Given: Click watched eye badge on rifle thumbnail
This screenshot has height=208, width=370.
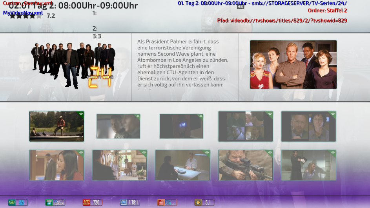Looking at the screenshot, I should (x=270, y=153).
